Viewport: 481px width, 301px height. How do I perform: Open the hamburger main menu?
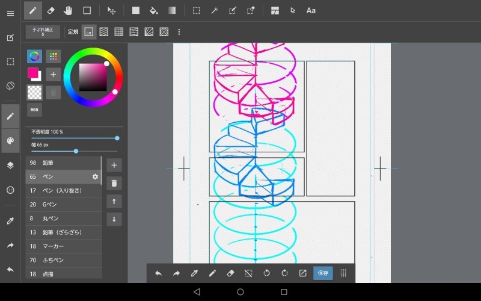[x=10, y=13]
